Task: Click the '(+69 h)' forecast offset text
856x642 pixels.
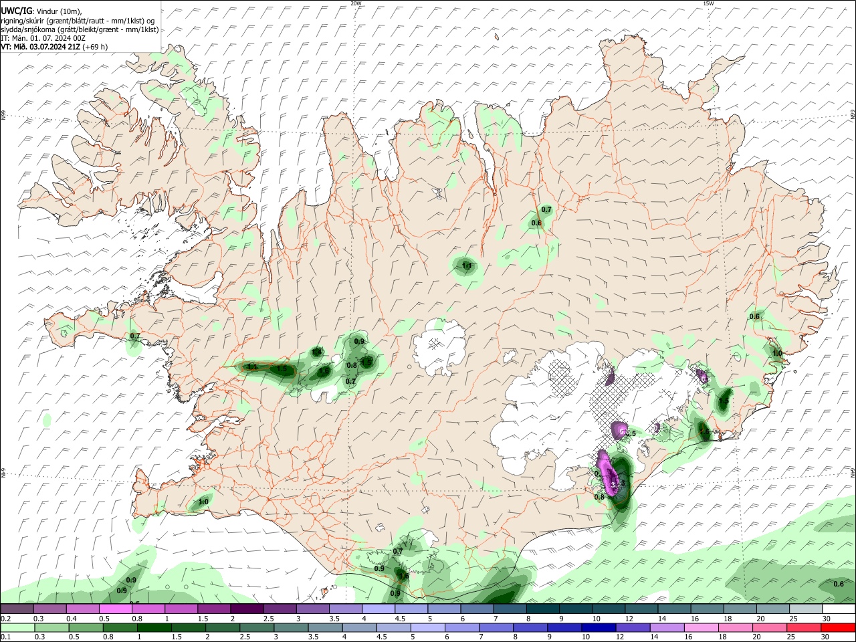Action: tap(96, 47)
